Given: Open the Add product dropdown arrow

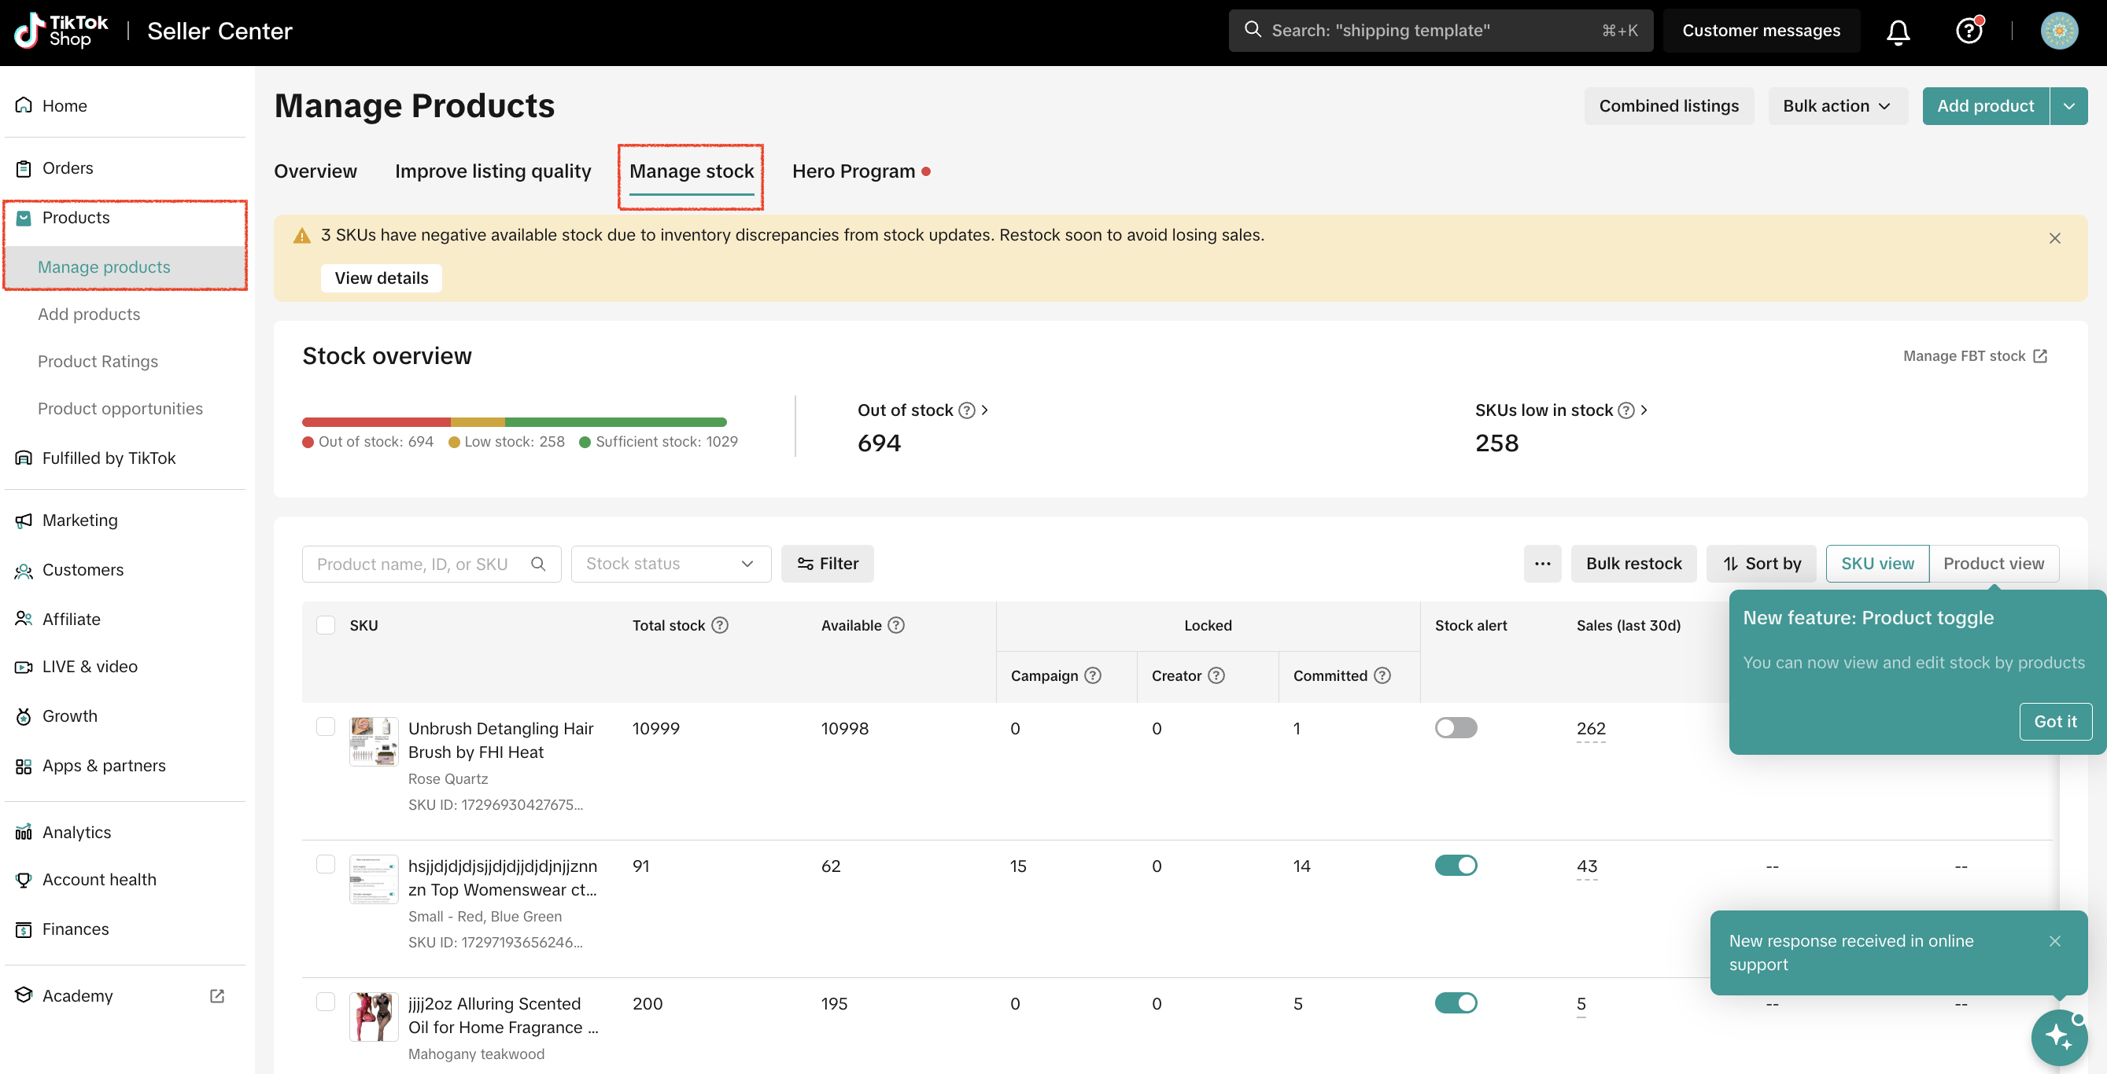Looking at the screenshot, I should click(2069, 106).
